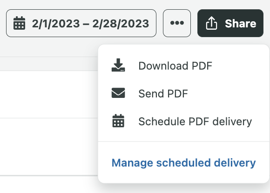Choose Send PDF menu entry

[x=184, y=94]
